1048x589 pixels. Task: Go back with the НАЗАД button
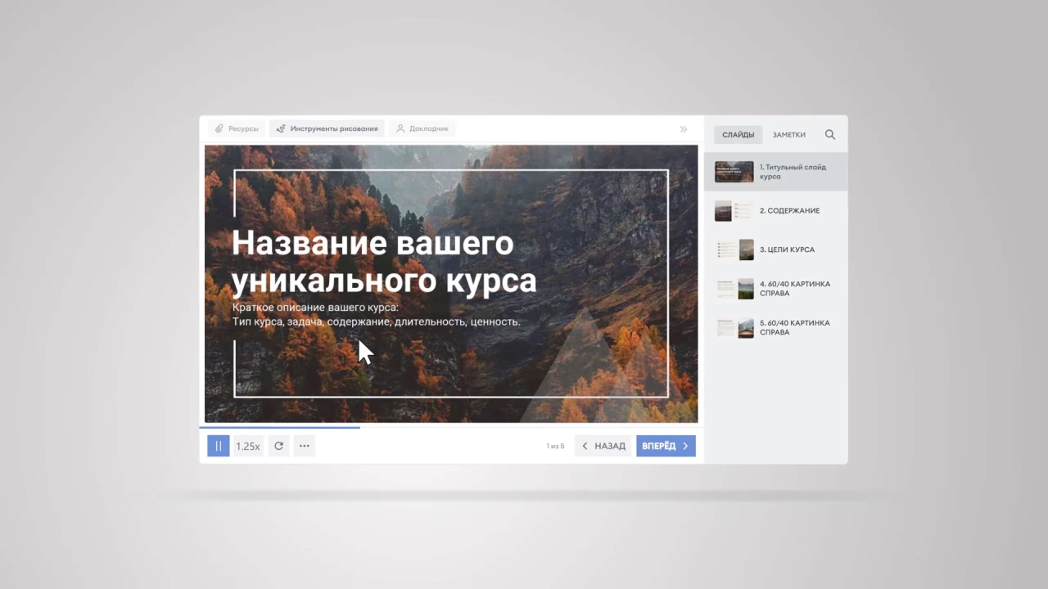[603, 446]
